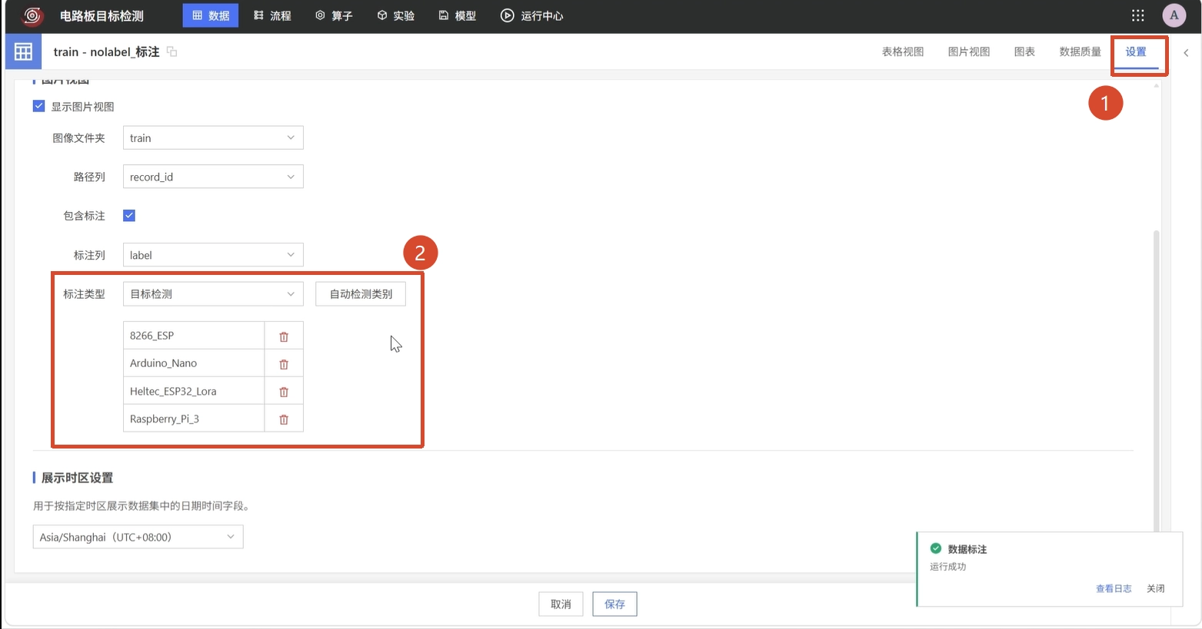Remove Raspberry_Pi_3 with trash icon

pyautogui.click(x=284, y=419)
